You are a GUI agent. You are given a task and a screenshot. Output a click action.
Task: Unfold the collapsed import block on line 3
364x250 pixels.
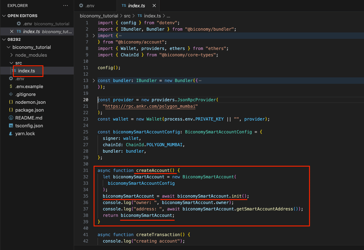[94, 36]
